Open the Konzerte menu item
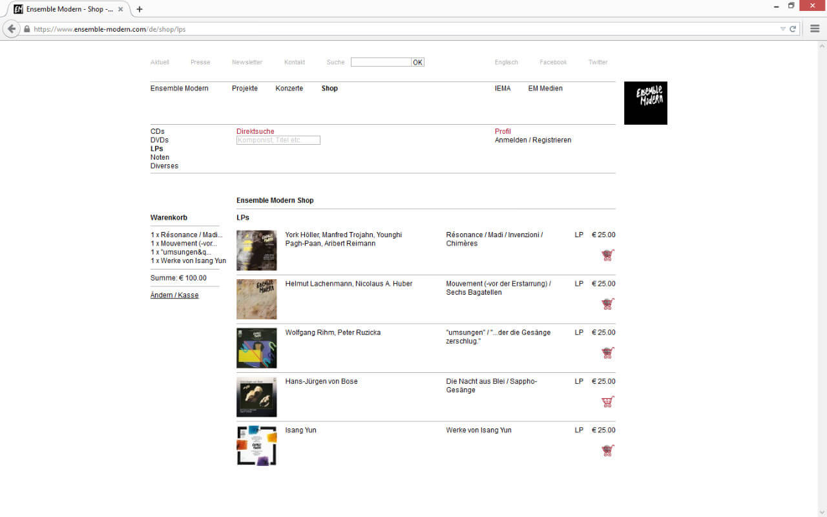Image resolution: width=827 pixels, height=517 pixels. point(289,89)
